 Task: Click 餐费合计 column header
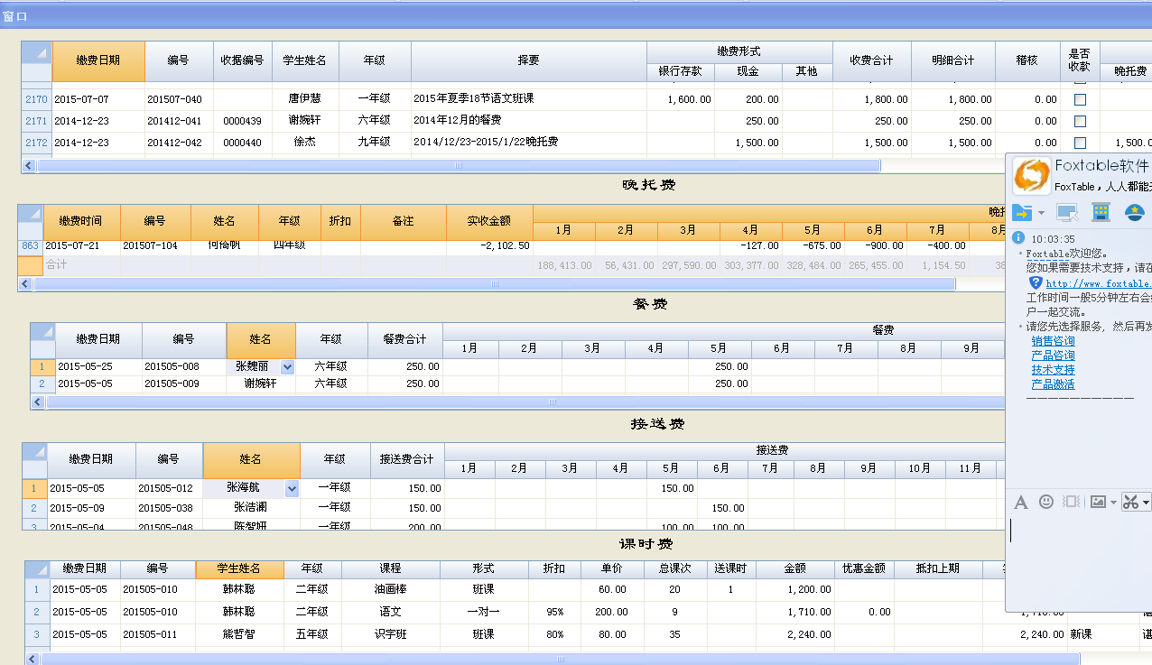tap(405, 339)
